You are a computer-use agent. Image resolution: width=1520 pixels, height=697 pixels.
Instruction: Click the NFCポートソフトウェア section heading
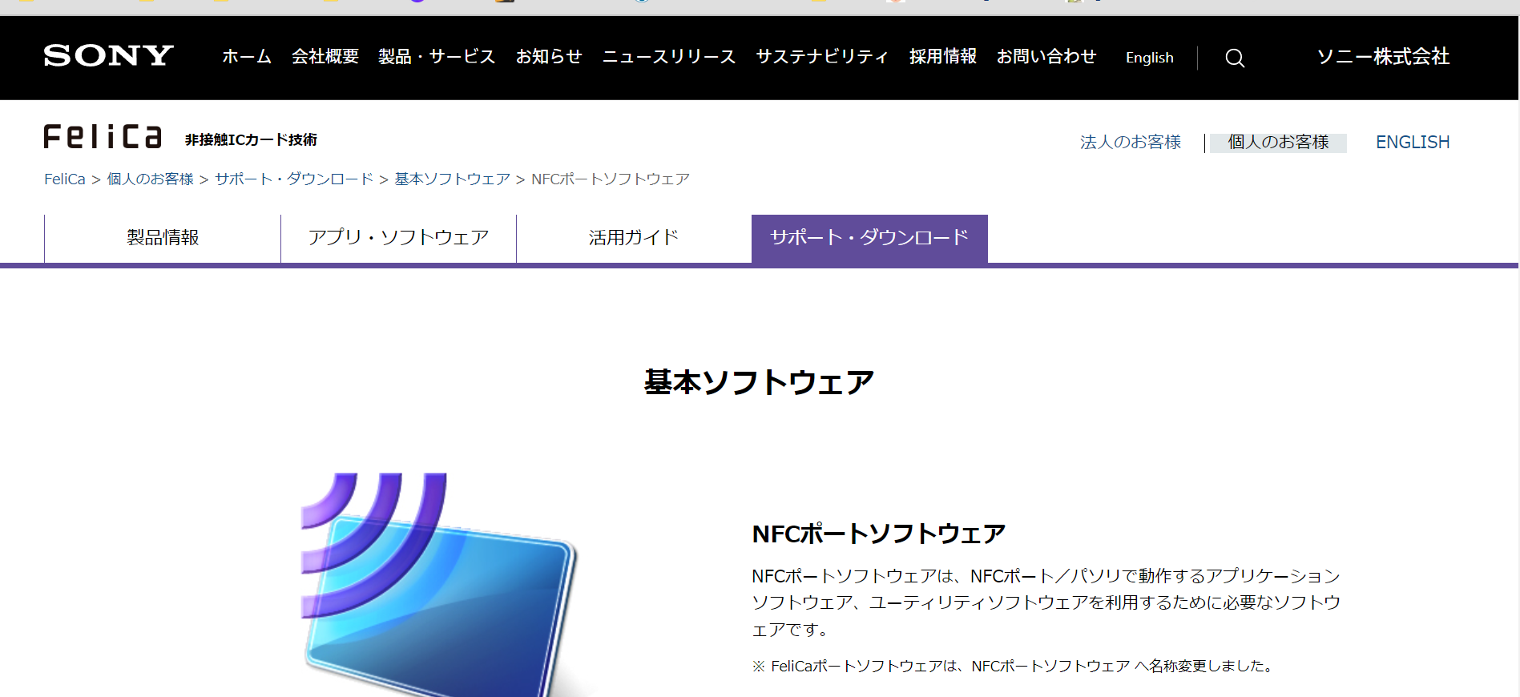[x=879, y=534]
